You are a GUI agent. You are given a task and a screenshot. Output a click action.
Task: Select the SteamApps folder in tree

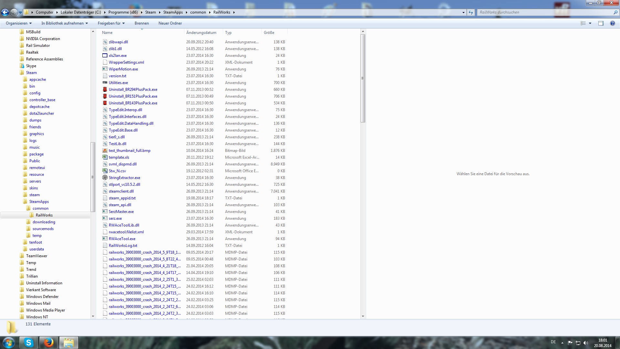39,202
